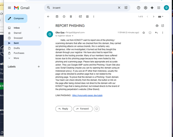173x137 pixels.
Task: Open the Sent folder
Action: (23, 43)
